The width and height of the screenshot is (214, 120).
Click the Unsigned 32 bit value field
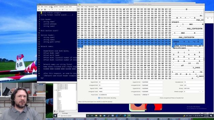pyautogui.click(x=152, y=85)
